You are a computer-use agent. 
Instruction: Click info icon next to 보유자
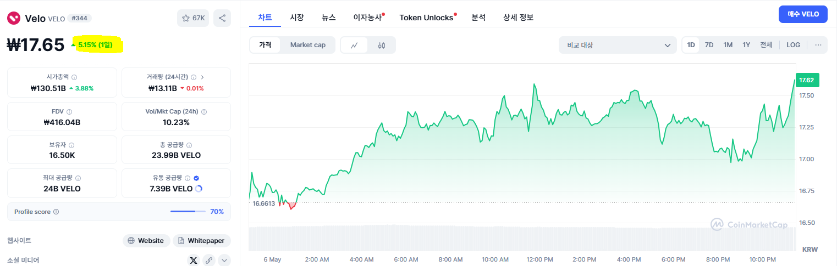coord(72,145)
